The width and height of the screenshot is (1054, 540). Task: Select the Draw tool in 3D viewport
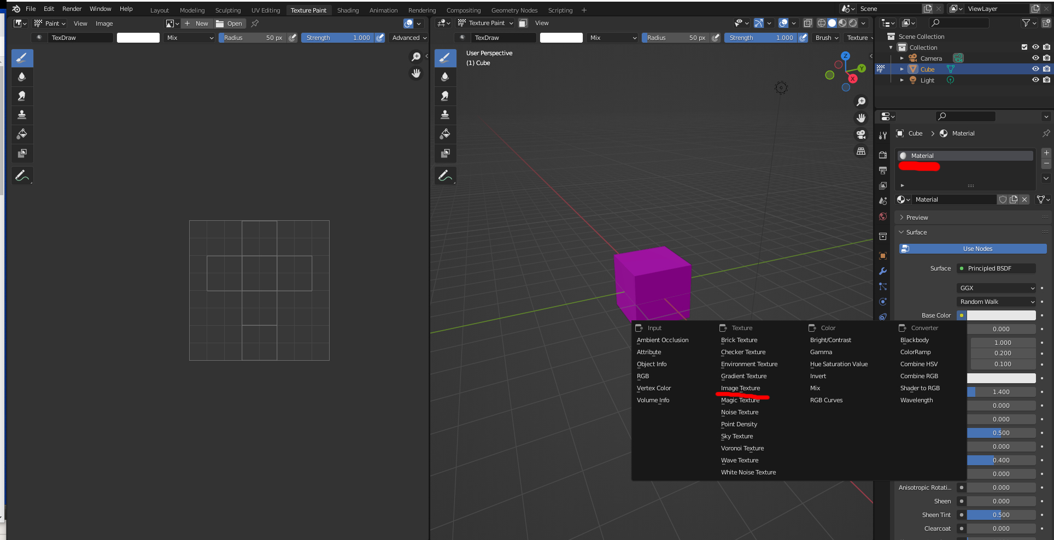point(445,58)
